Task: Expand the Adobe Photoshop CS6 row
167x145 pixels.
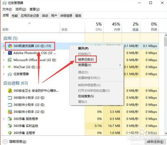Action: pyautogui.click(x=4, y=53)
